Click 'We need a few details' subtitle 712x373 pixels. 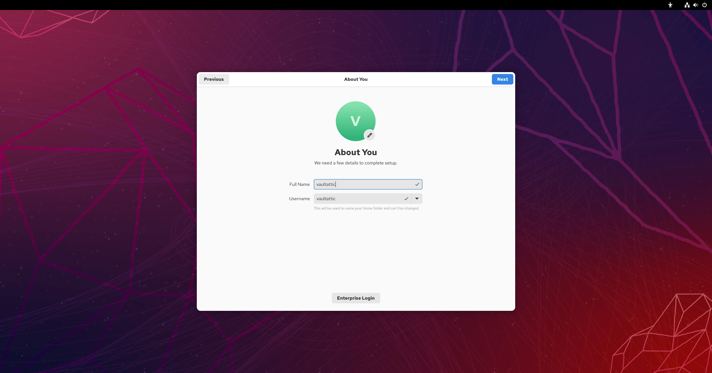tap(356, 163)
